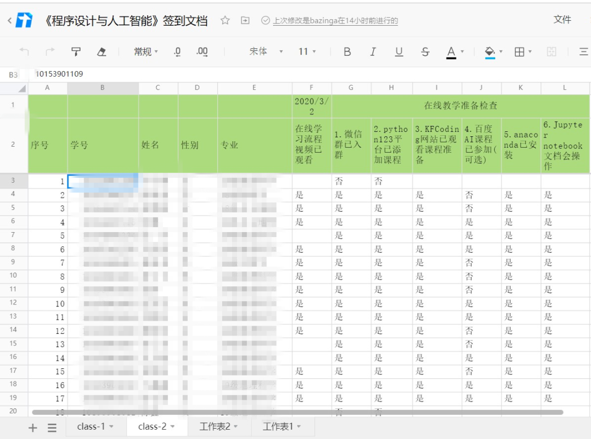Open the last modified history link

tap(335, 21)
